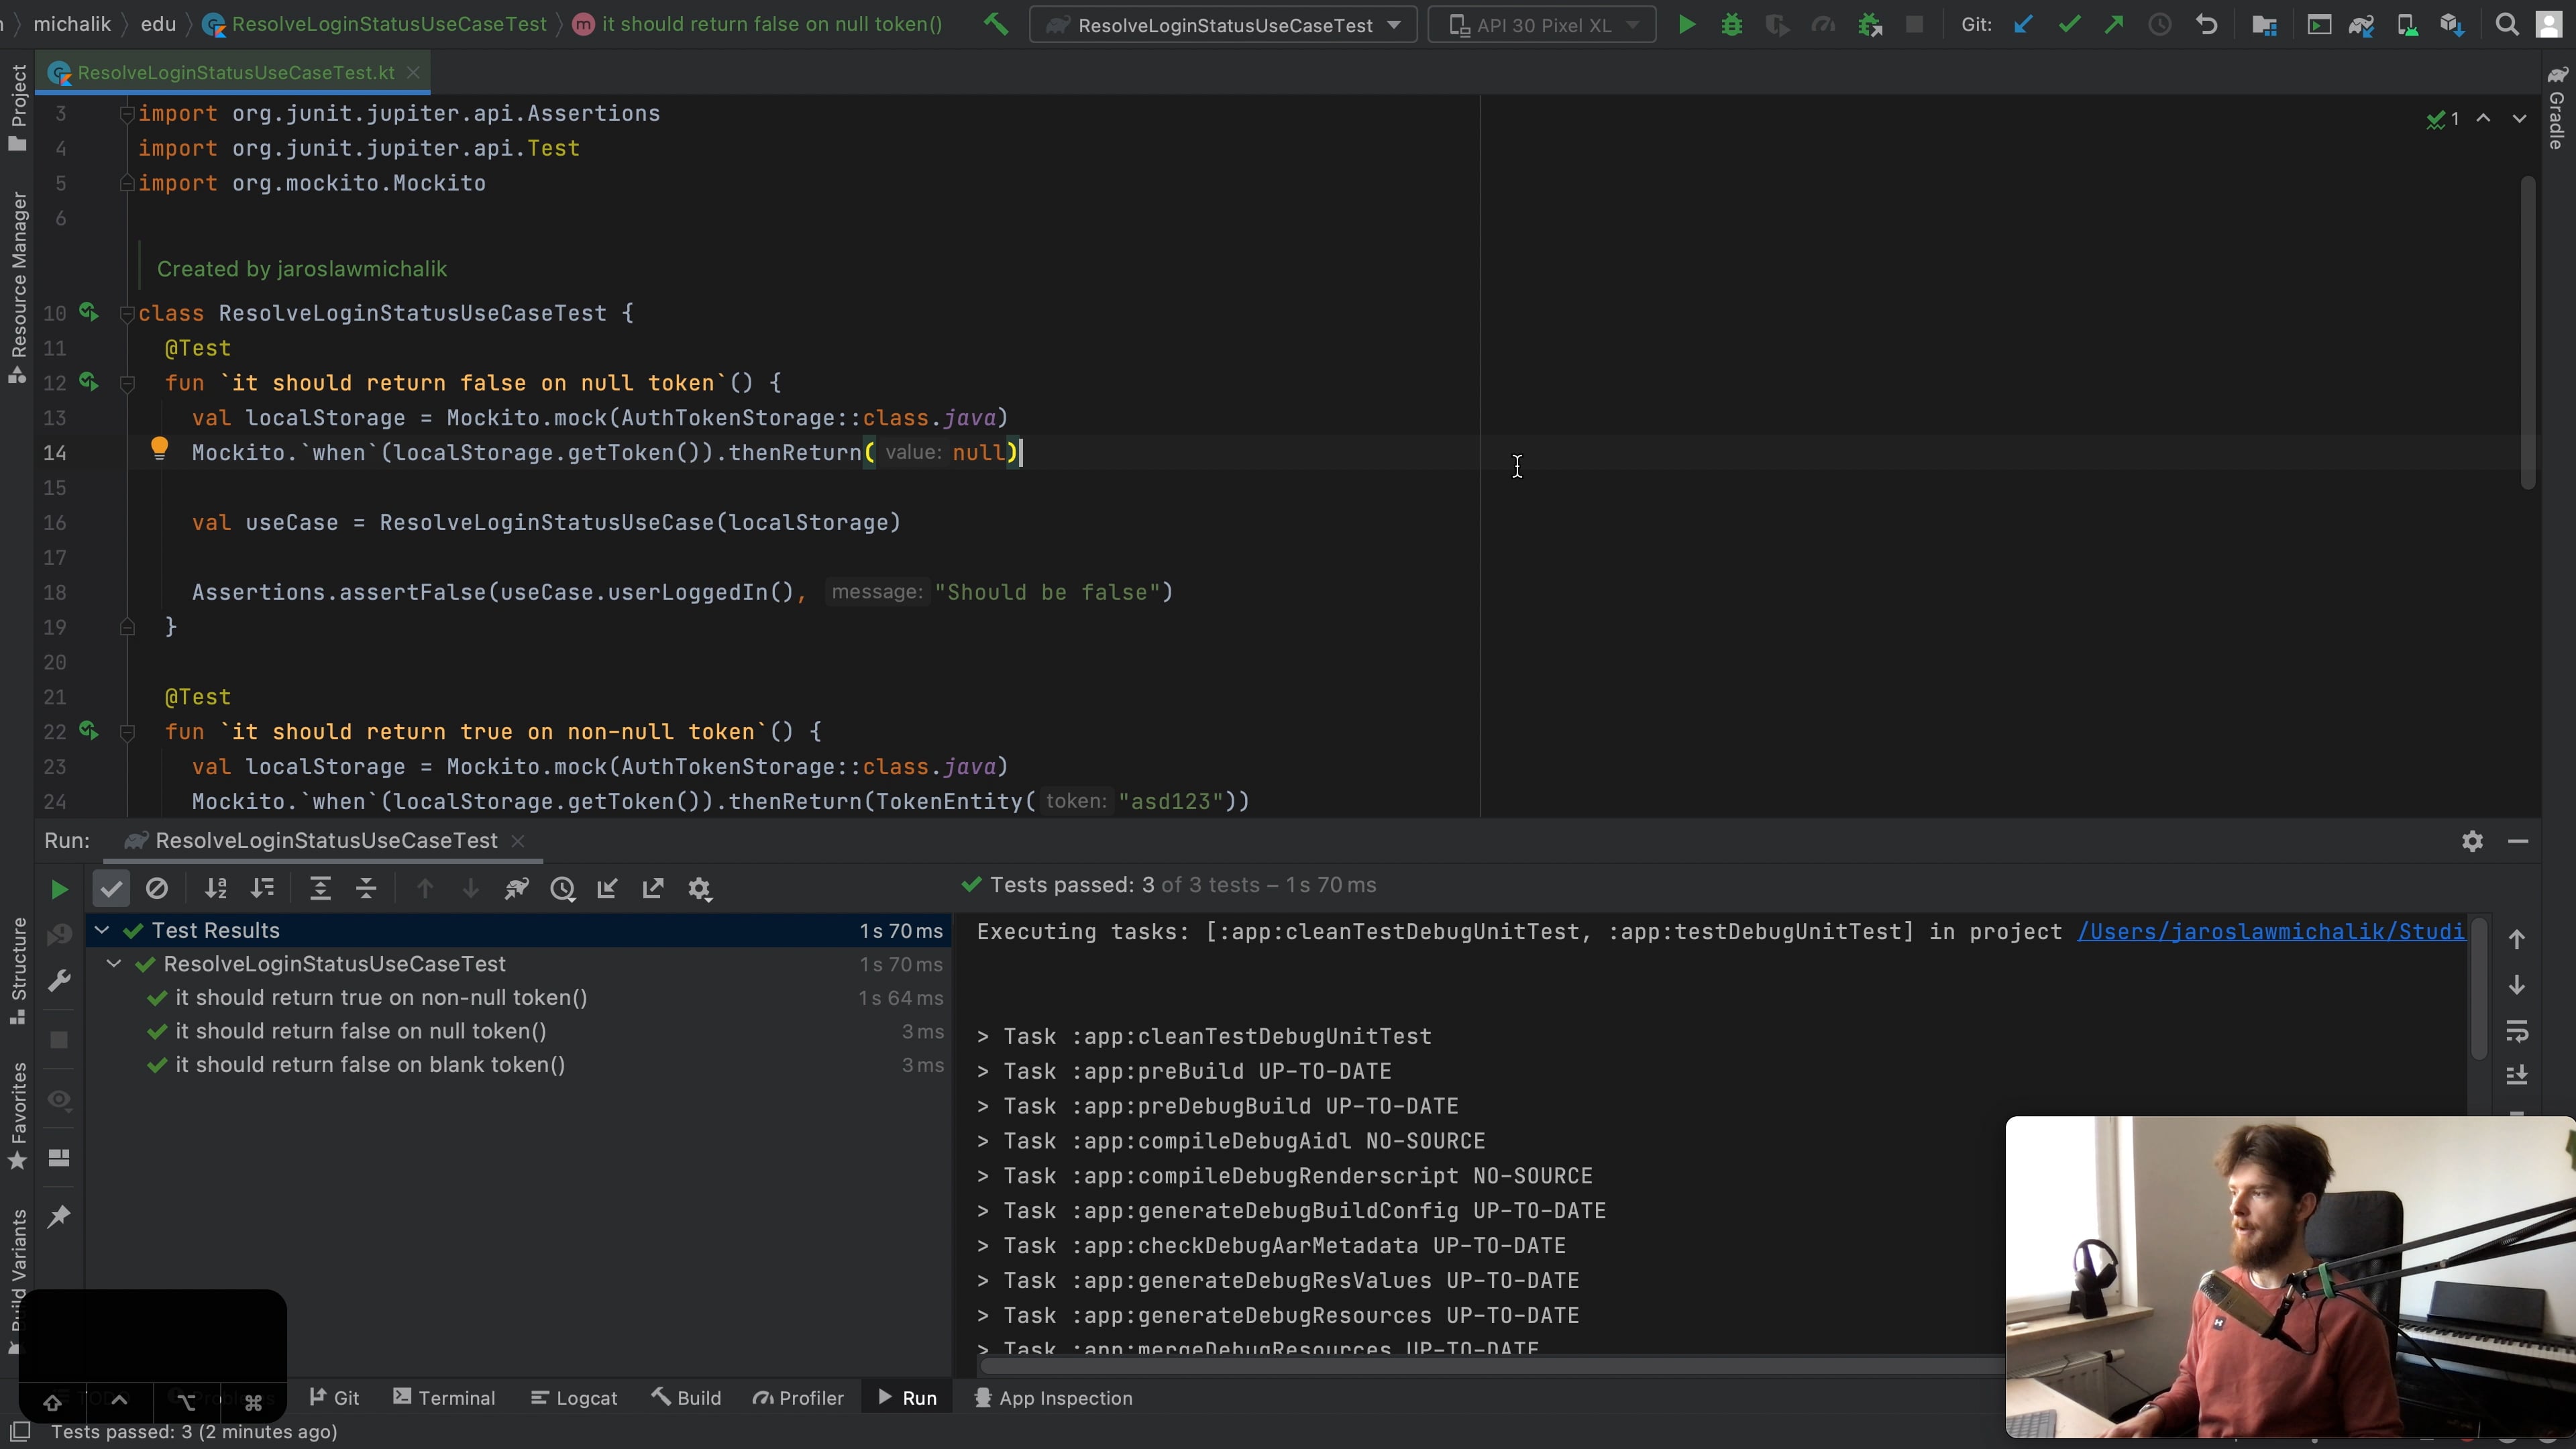Open the Device Manager
Viewport: 2576px width, 1449px height.
[x=2408, y=24]
